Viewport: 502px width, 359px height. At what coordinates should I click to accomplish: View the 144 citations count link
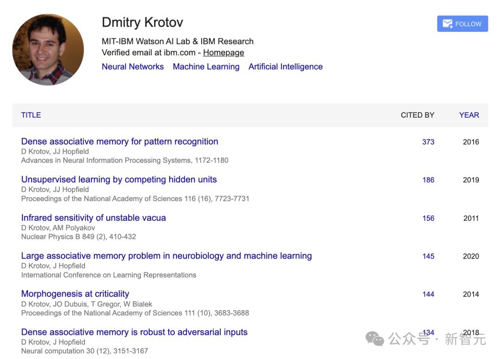(428, 294)
